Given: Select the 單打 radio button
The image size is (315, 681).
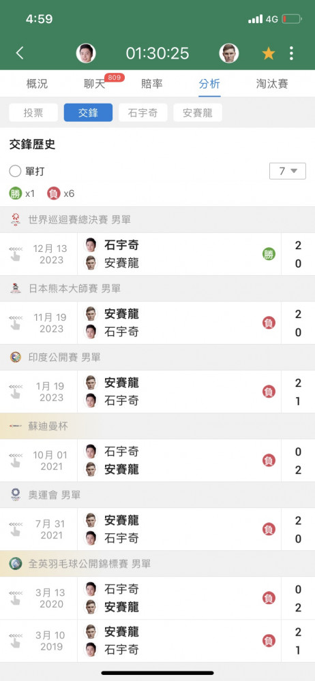Looking at the screenshot, I should [x=15, y=171].
